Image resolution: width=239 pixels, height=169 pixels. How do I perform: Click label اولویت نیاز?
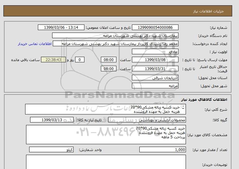218,52
